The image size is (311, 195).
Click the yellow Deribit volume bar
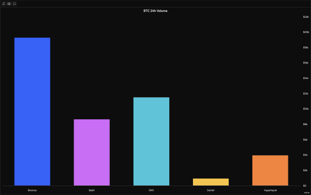click(x=211, y=182)
